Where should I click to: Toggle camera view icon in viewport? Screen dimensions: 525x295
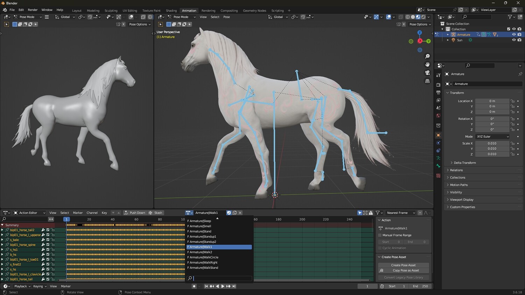[427, 73]
